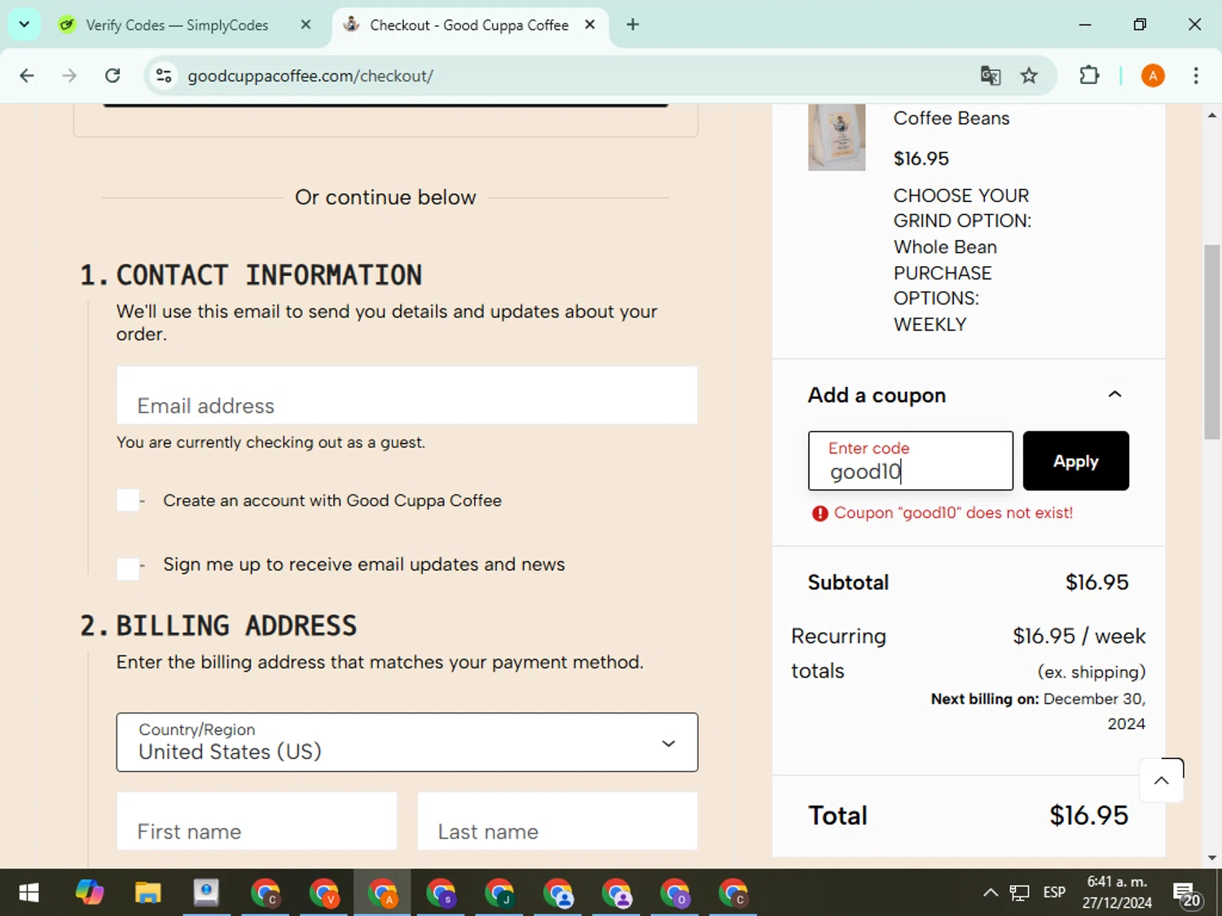
Task: Click the scroll back to top button
Action: [1161, 780]
